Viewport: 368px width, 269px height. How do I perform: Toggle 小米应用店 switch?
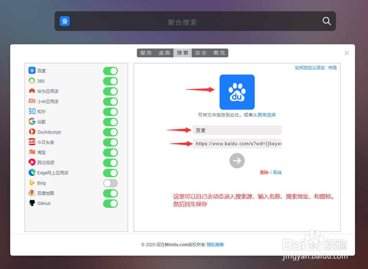point(110,102)
